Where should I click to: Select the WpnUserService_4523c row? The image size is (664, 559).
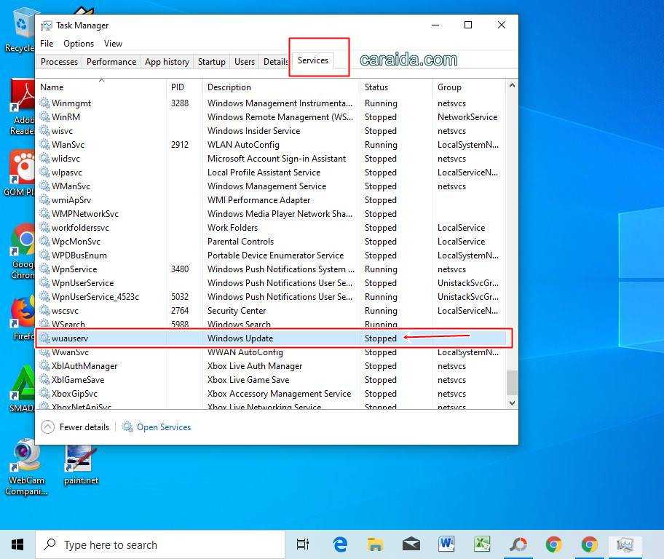click(x=271, y=297)
